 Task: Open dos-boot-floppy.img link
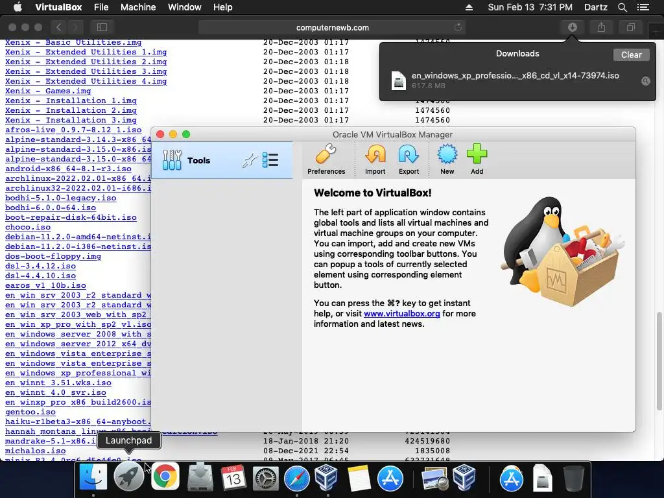pyautogui.click(x=53, y=256)
